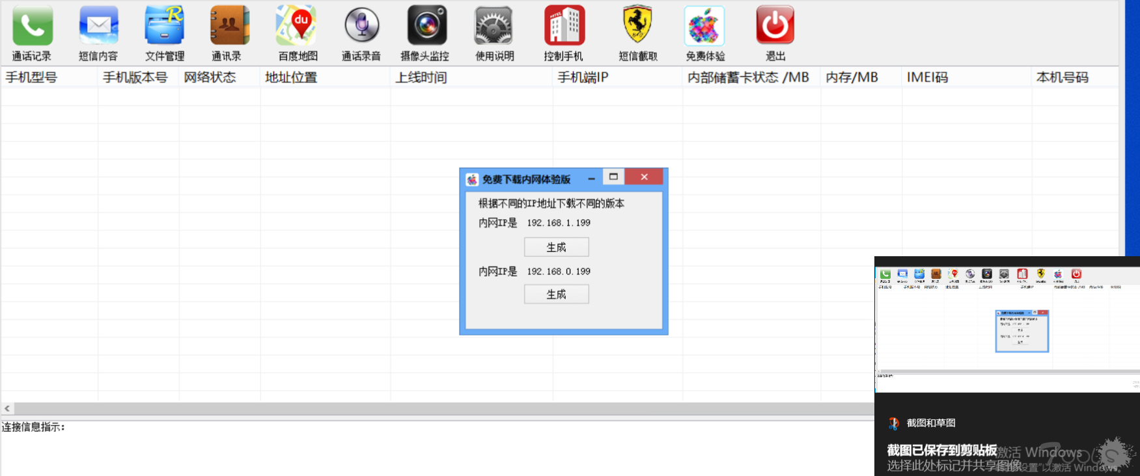The height and width of the screenshot is (476, 1140).
Task: Minimize the 免费下载内网体验版 dialog
Action: 591,178
